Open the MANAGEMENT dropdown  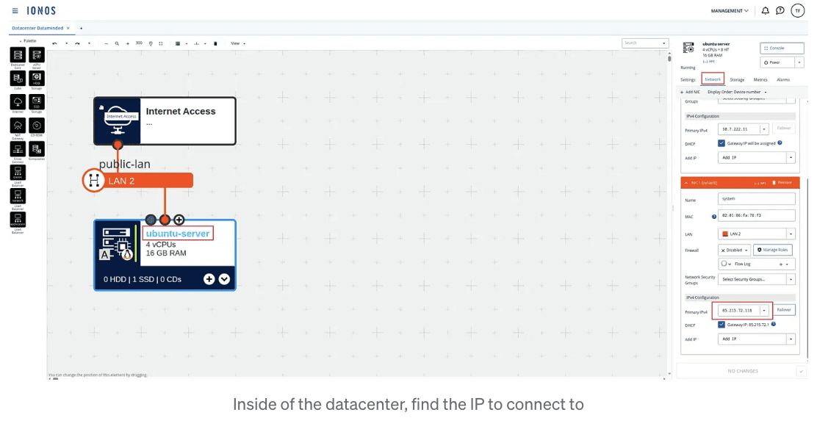[x=730, y=11]
